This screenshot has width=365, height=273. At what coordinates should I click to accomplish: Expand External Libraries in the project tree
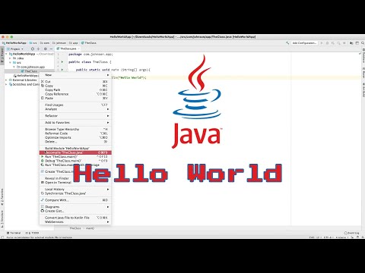(6, 80)
